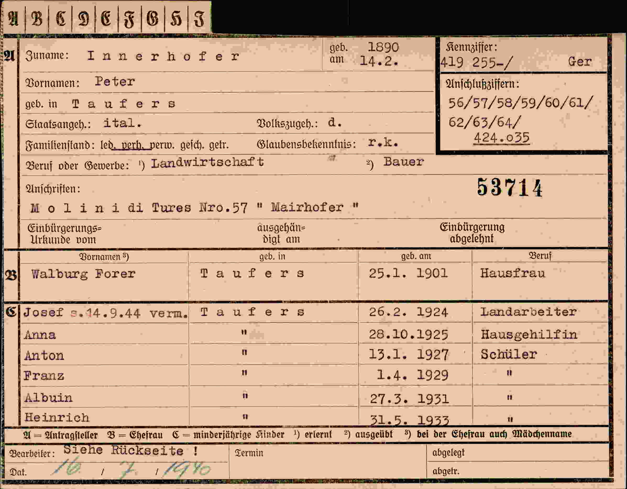627x489 pixels.
Task: Click the child name "Heinrich"
Action: pyautogui.click(x=57, y=418)
